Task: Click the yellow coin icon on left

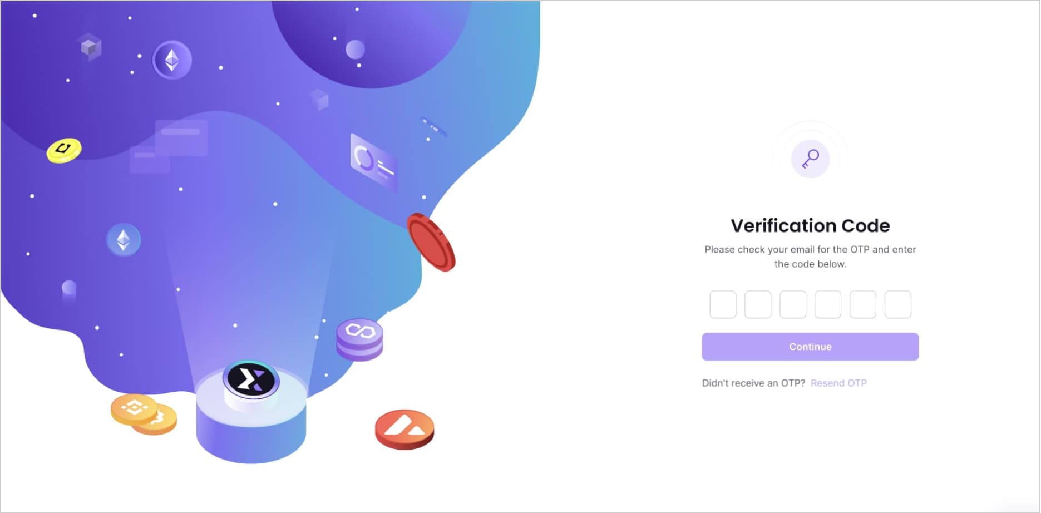Action: 64,150
